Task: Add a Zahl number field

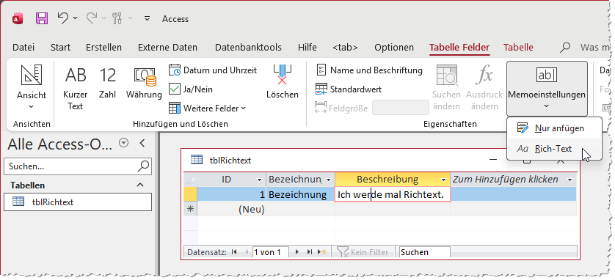Action: click(107, 83)
